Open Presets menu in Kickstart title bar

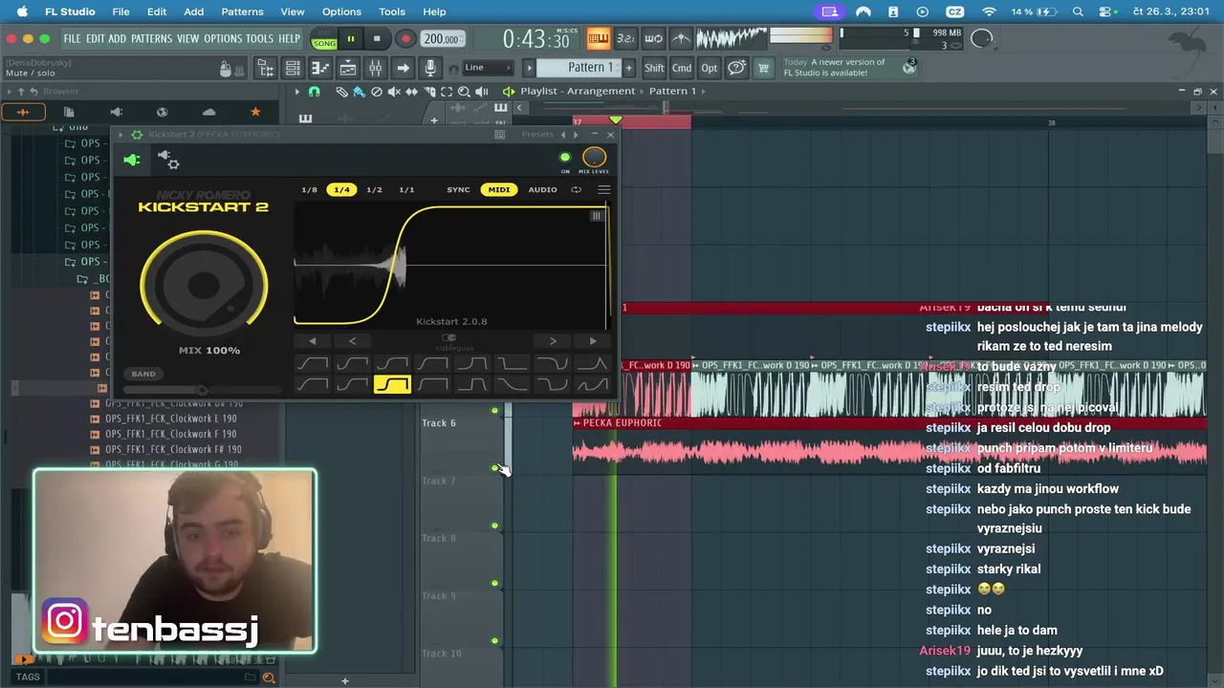click(x=537, y=135)
